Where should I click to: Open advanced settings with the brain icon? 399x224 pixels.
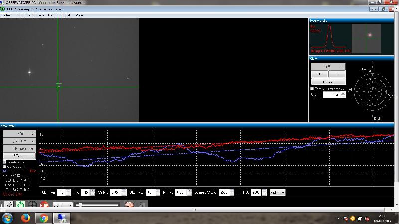point(129,204)
